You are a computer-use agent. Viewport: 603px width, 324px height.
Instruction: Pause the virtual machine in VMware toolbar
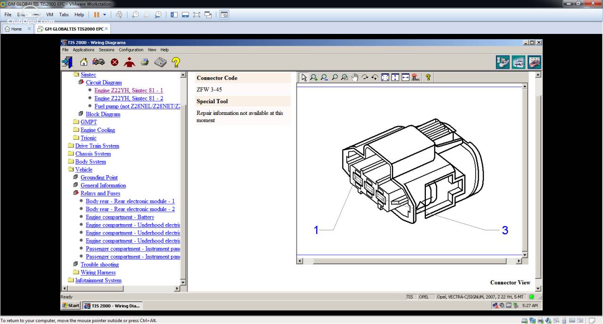97,15
